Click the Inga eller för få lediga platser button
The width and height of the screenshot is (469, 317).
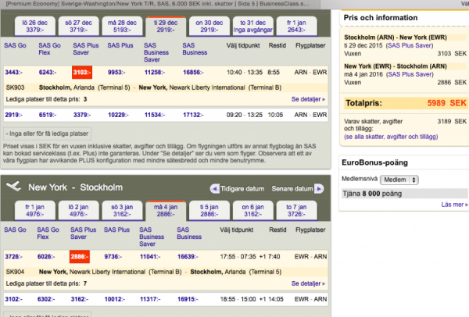coord(52,133)
